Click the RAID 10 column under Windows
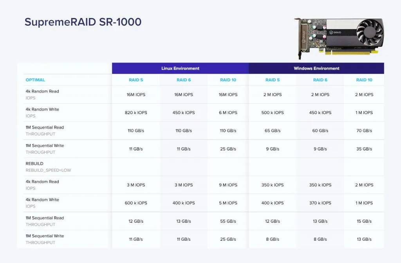Viewport: 401px width, 263px height. click(363, 80)
